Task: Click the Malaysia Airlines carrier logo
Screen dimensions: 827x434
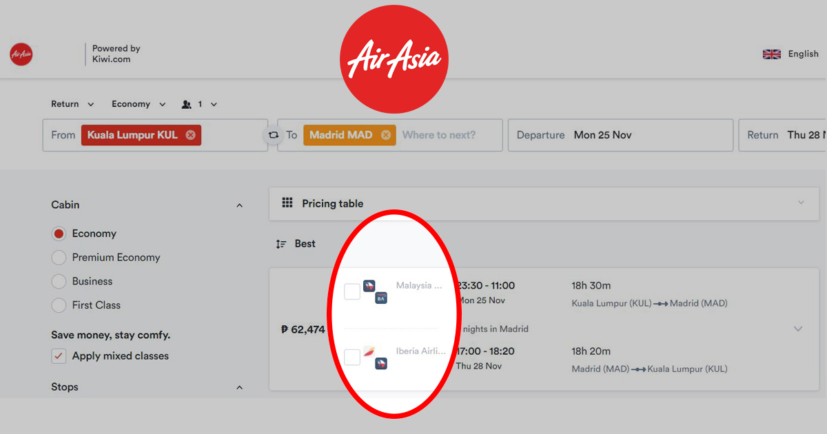Action: 369,285
